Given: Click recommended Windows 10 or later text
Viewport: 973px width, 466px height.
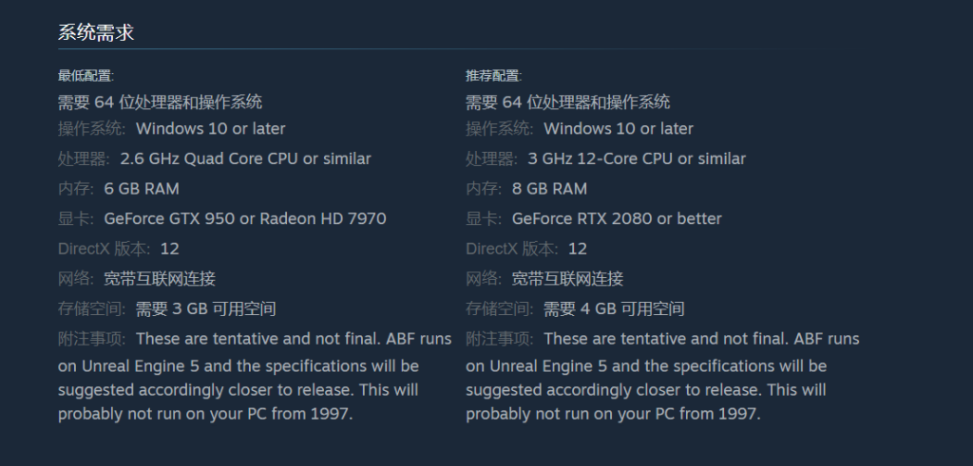Looking at the screenshot, I should [618, 129].
